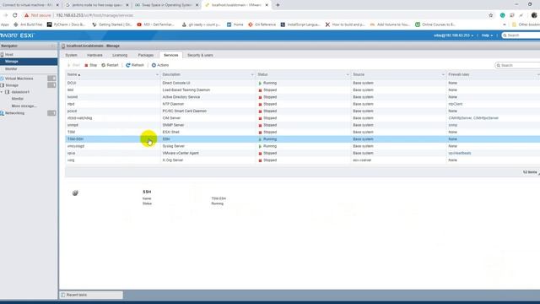This screenshot has height=304, width=540.
Task: Click the Running status icon in the DCUI row
Action: (260, 84)
